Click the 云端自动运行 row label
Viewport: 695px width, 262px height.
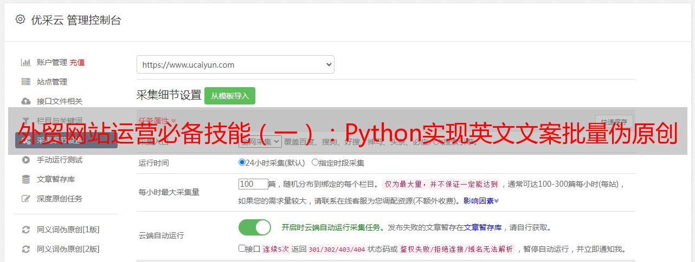coord(162,235)
